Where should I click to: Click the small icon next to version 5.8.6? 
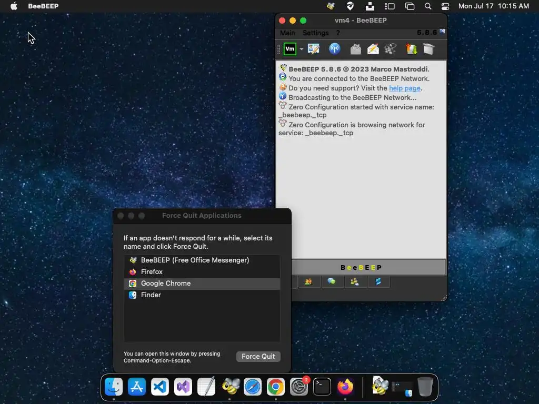coord(442,32)
